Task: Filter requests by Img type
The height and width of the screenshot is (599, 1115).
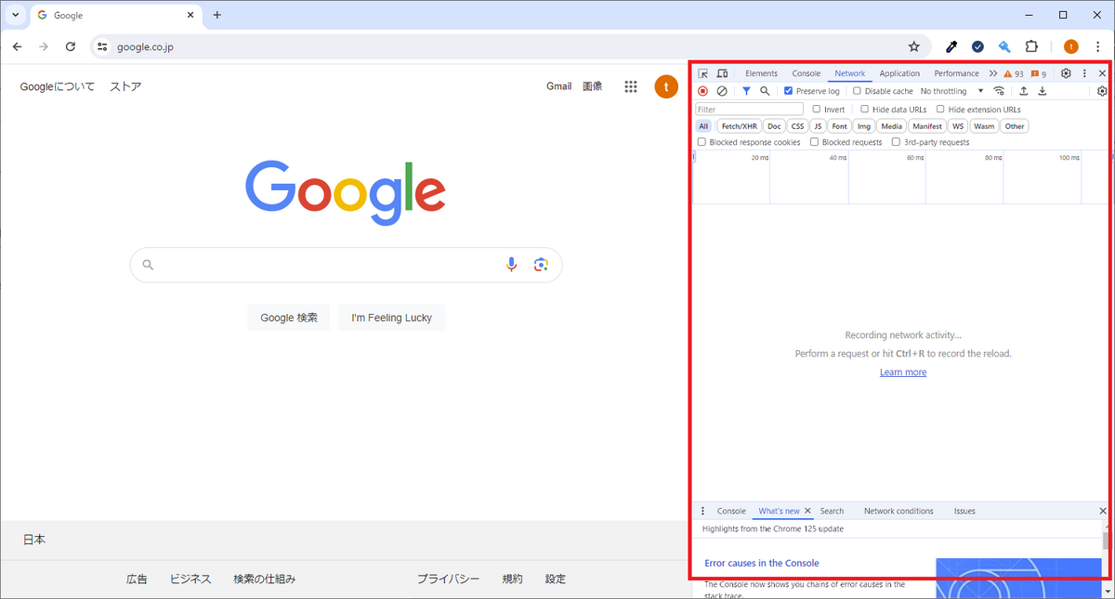Action: point(864,126)
